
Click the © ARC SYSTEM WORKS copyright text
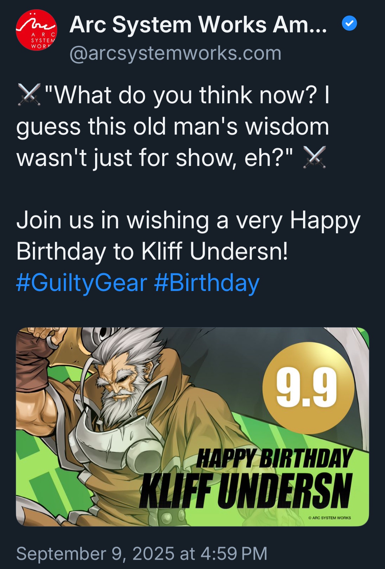[329, 518]
